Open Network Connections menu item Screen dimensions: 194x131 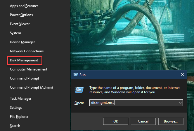27,51
